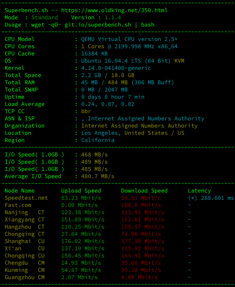This screenshot has height=287, width=235.
Task: Click the Latency column header
Action: click(199, 191)
